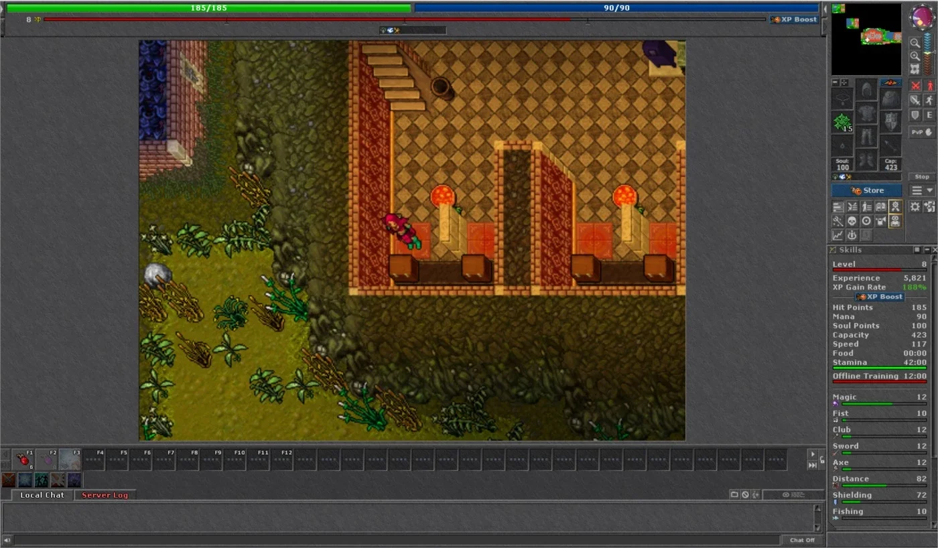Screen dimensions: 938x548
Task: Toggle Expert mode with the E button
Action: [x=929, y=115]
